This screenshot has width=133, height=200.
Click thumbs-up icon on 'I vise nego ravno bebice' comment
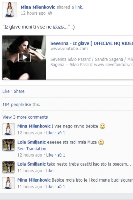click(x=60, y=133)
